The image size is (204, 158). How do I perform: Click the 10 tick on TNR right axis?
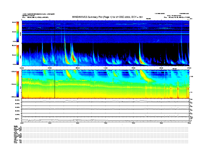pos(191,92)
